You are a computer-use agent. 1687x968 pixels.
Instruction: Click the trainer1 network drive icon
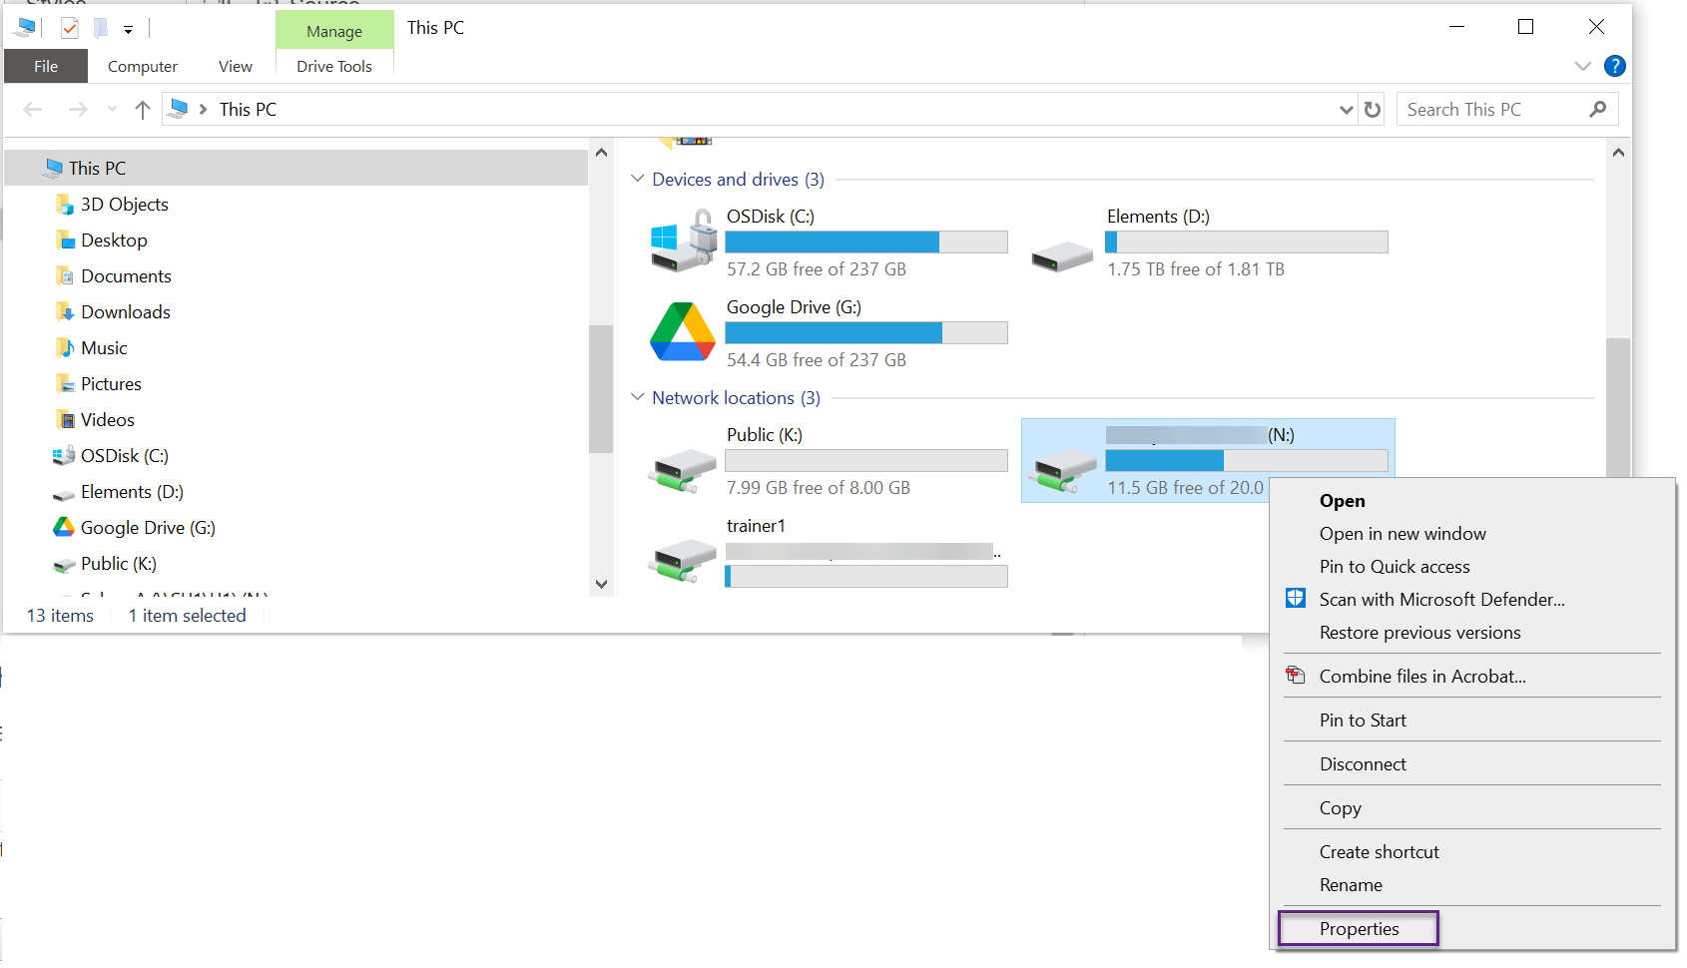click(683, 560)
